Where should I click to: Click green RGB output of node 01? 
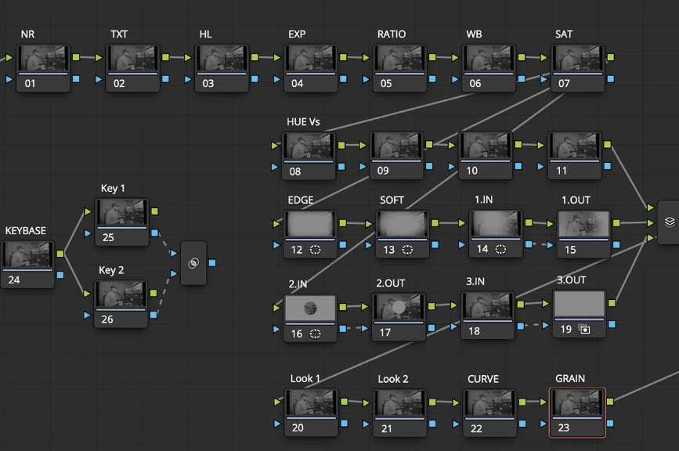click(x=76, y=57)
